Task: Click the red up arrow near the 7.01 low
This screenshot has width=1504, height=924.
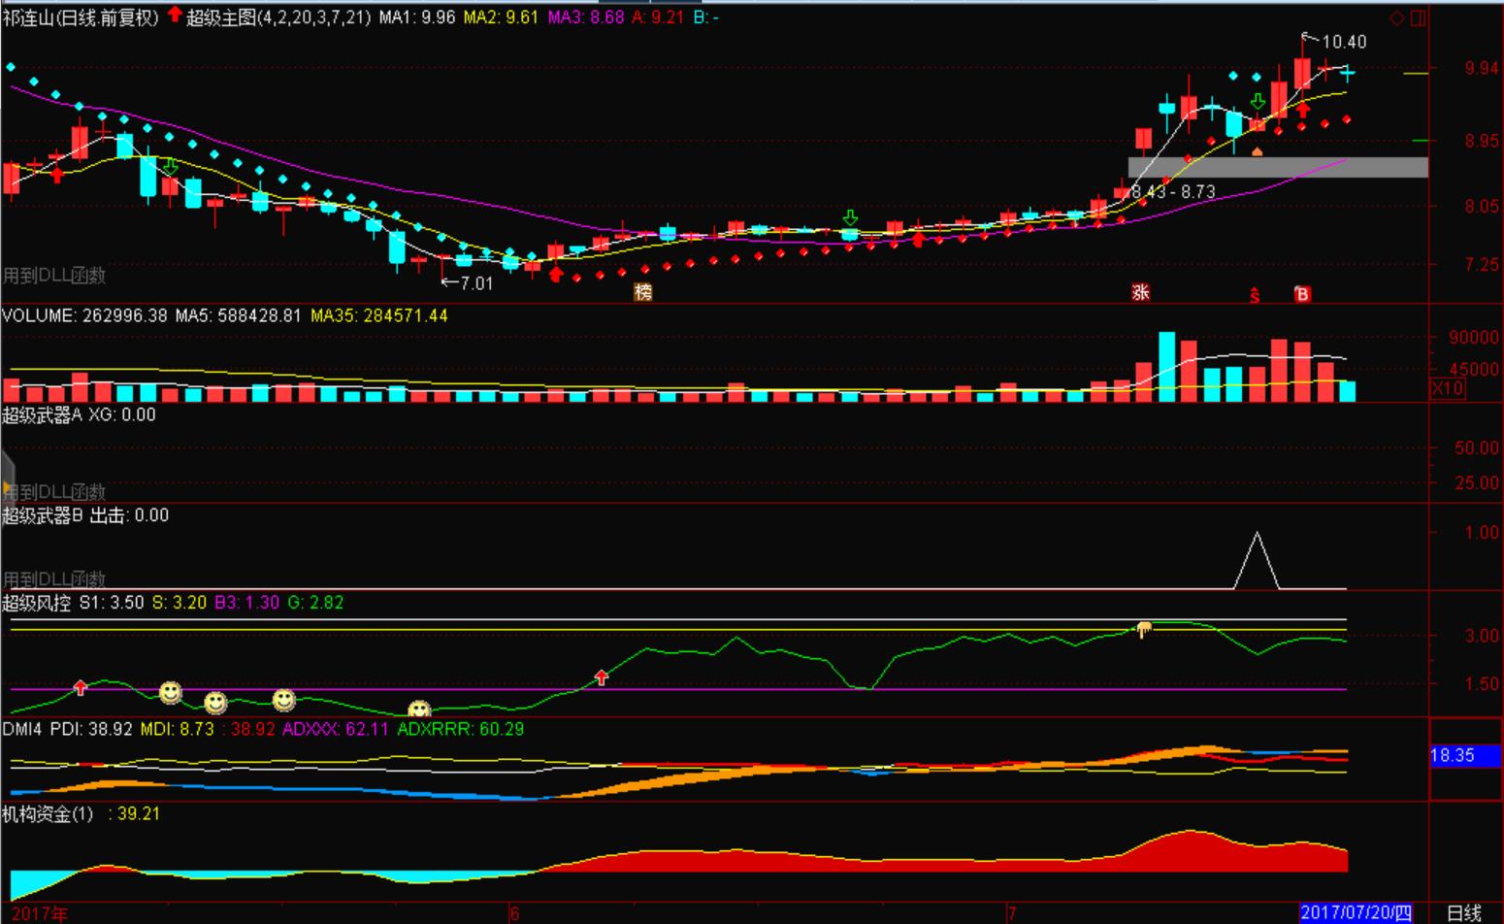Action: tap(556, 274)
